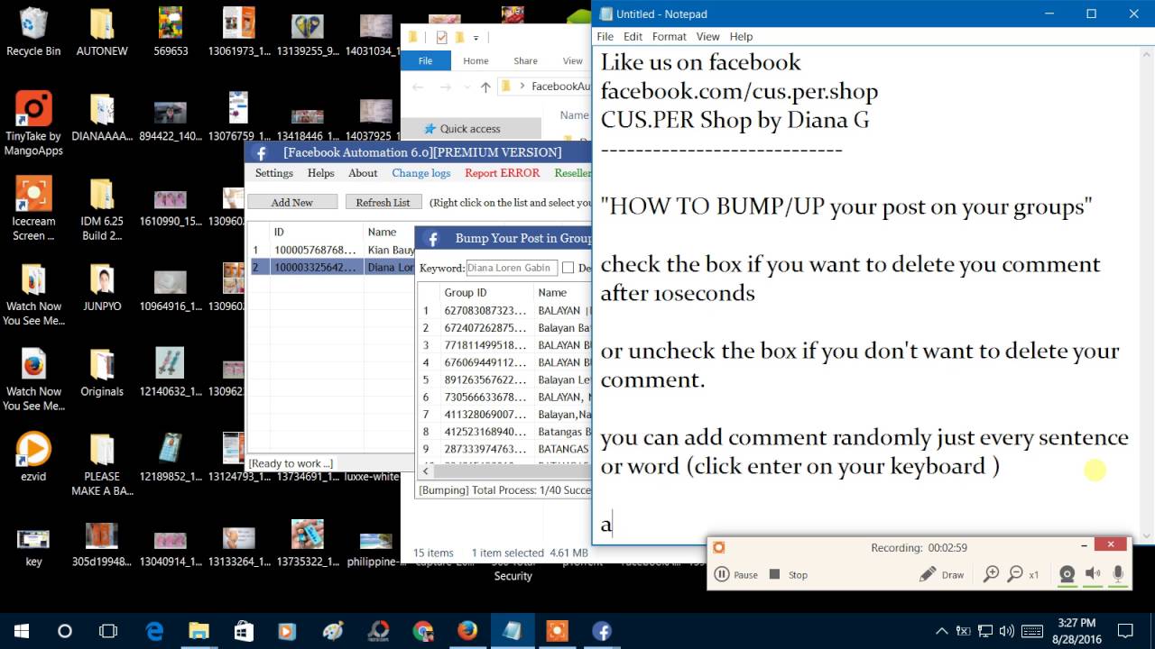
Task: Open Settings in Facebook Automation
Action: pyautogui.click(x=273, y=173)
